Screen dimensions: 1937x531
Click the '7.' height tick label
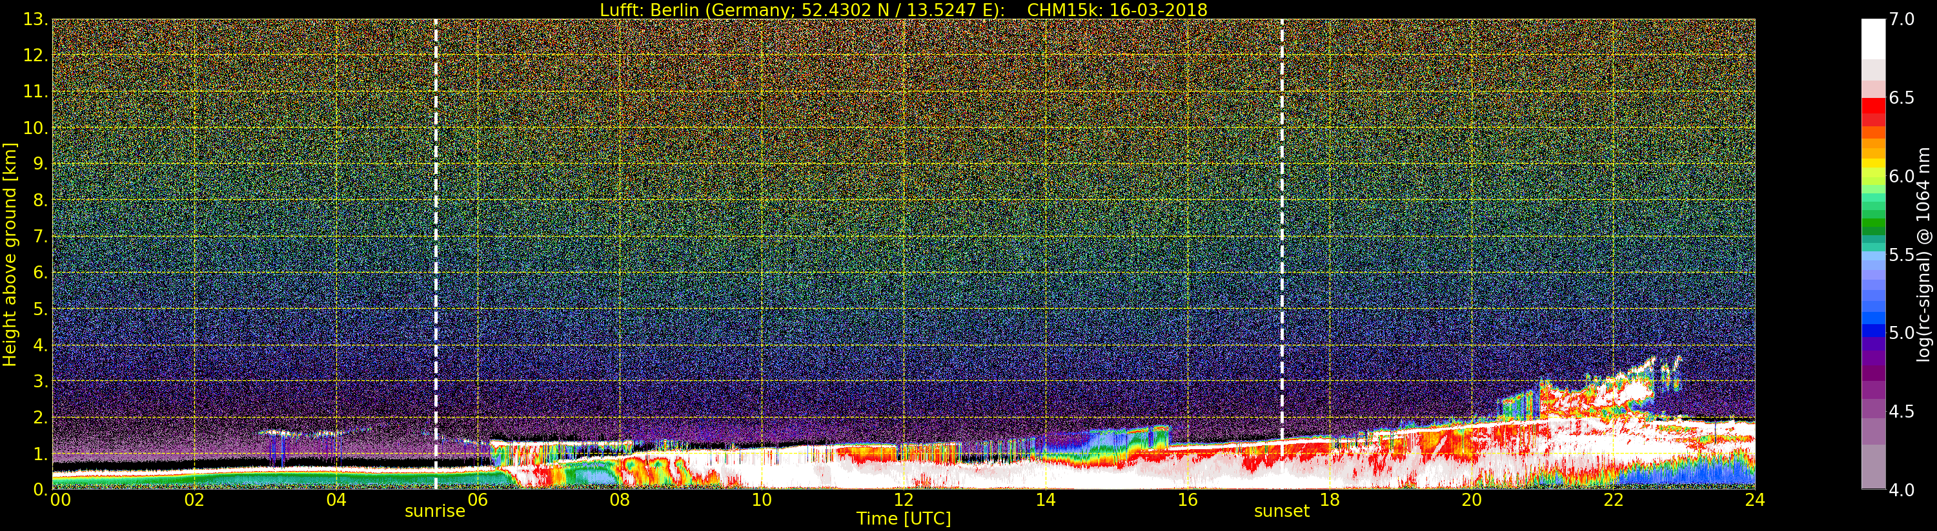click(39, 237)
